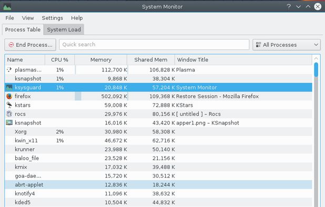Click the KStars window title cell
Screen dimensions: 325x207
pos(184,105)
